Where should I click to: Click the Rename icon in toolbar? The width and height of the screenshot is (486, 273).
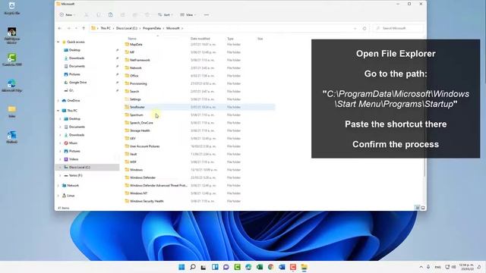[x=123, y=15]
